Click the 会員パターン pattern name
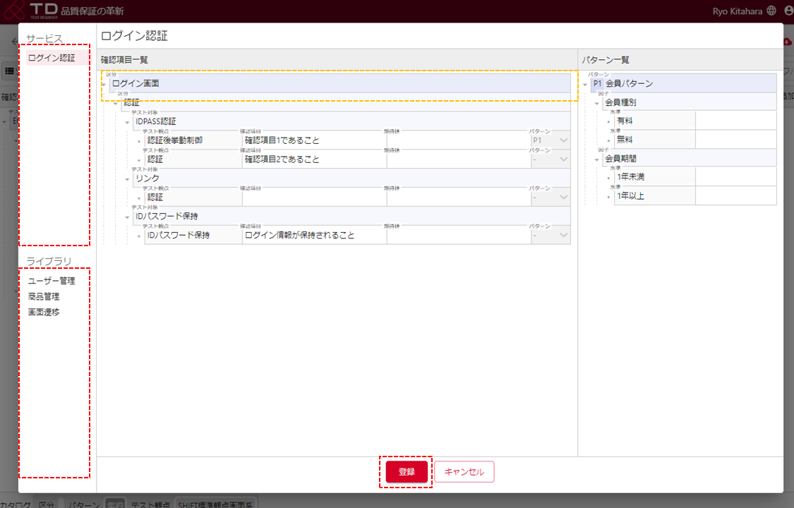794x508 pixels. click(x=630, y=83)
